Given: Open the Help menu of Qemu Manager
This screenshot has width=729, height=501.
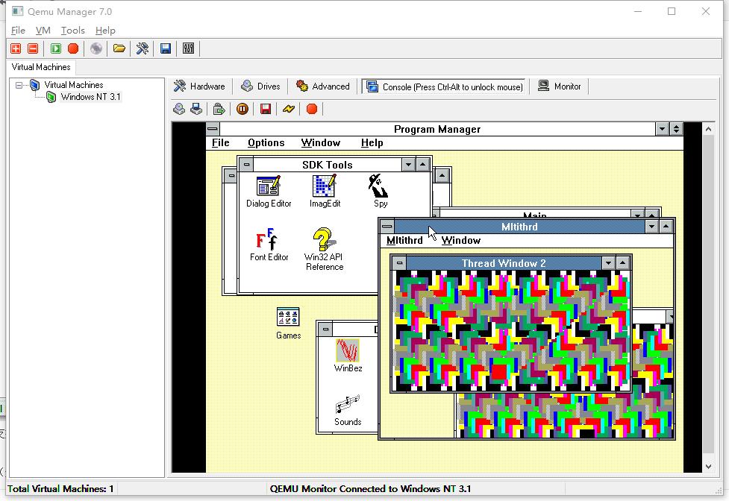Looking at the screenshot, I should 105,30.
